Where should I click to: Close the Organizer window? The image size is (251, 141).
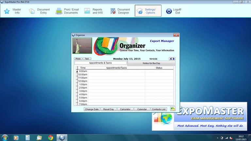coord(176,35)
